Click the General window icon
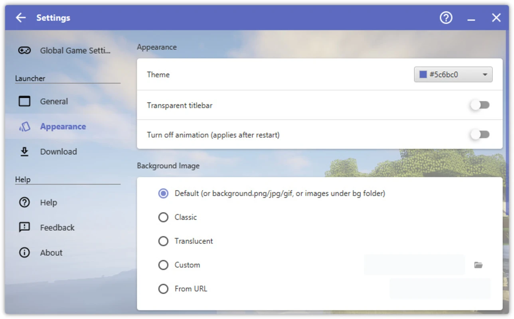The height and width of the screenshot is (319, 514). click(24, 101)
